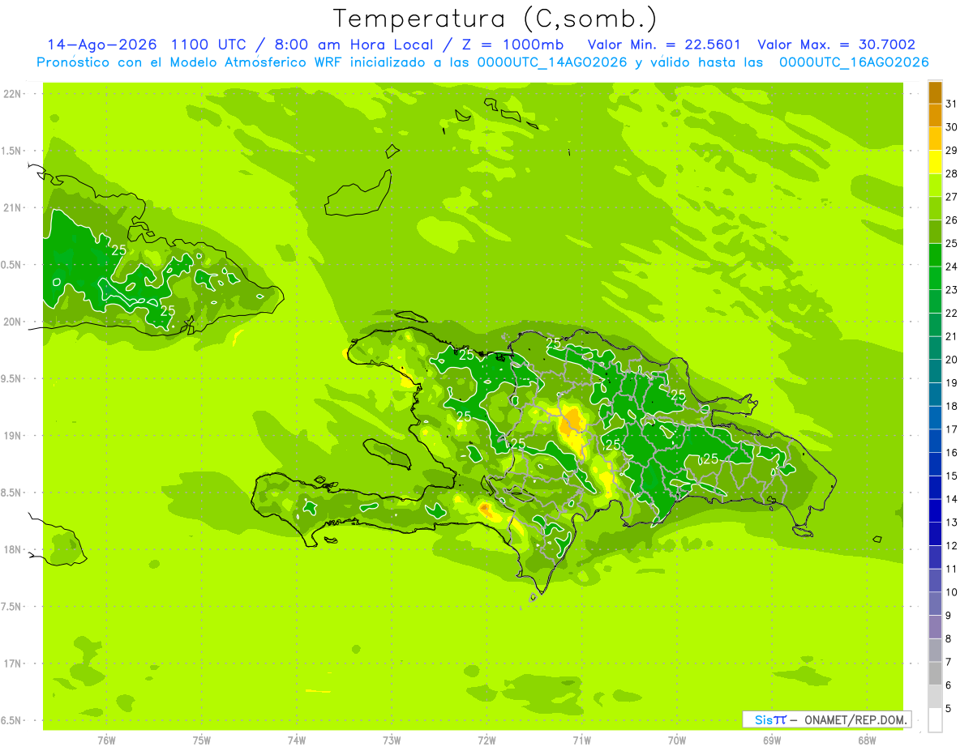This screenshot has height=751, width=973.
Task: Select the date text '14-Ago-2026 1100 UTC'
Action: 147,45
